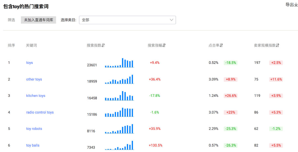
Task: Click the chevron arrow in category dropdown
Action: pos(171,20)
